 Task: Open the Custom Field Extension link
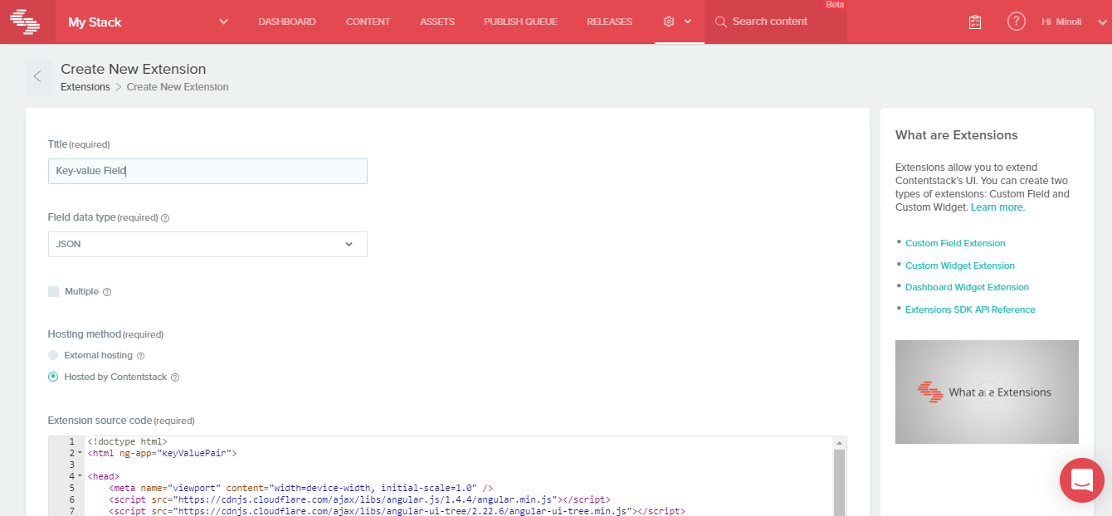[955, 243]
